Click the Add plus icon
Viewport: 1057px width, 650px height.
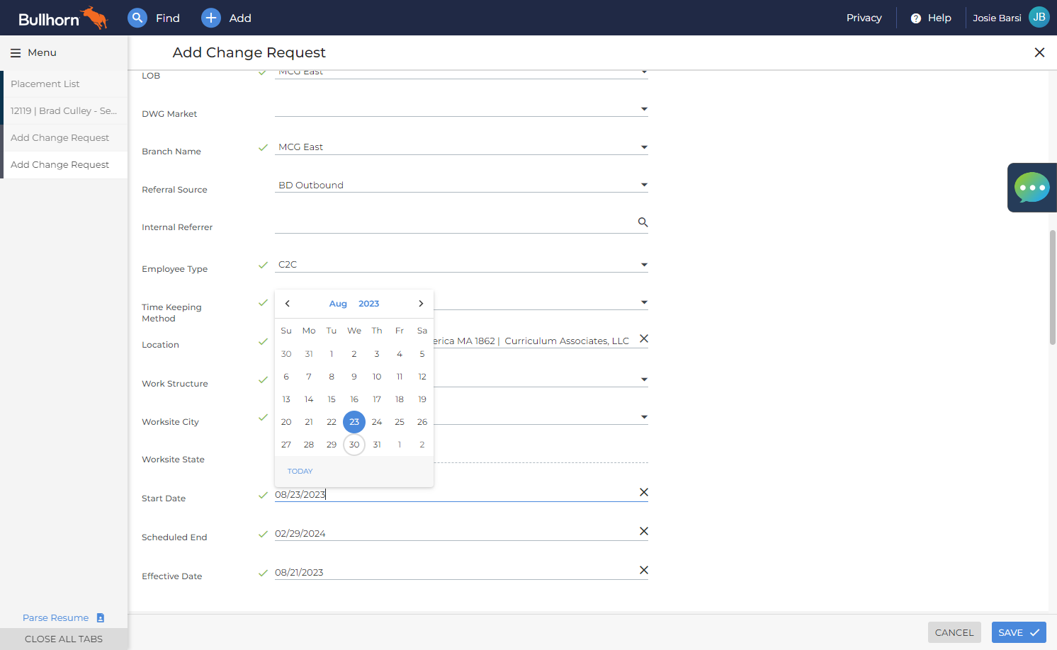click(211, 18)
